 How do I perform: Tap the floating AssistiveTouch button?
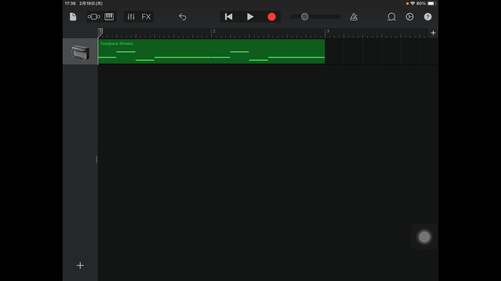click(424, 237)
